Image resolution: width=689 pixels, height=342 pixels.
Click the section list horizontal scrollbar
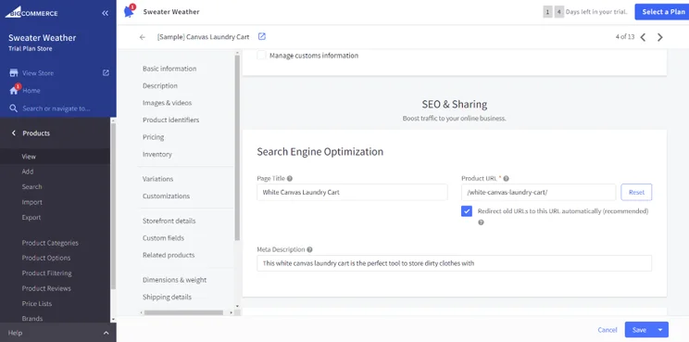point(183,312)
